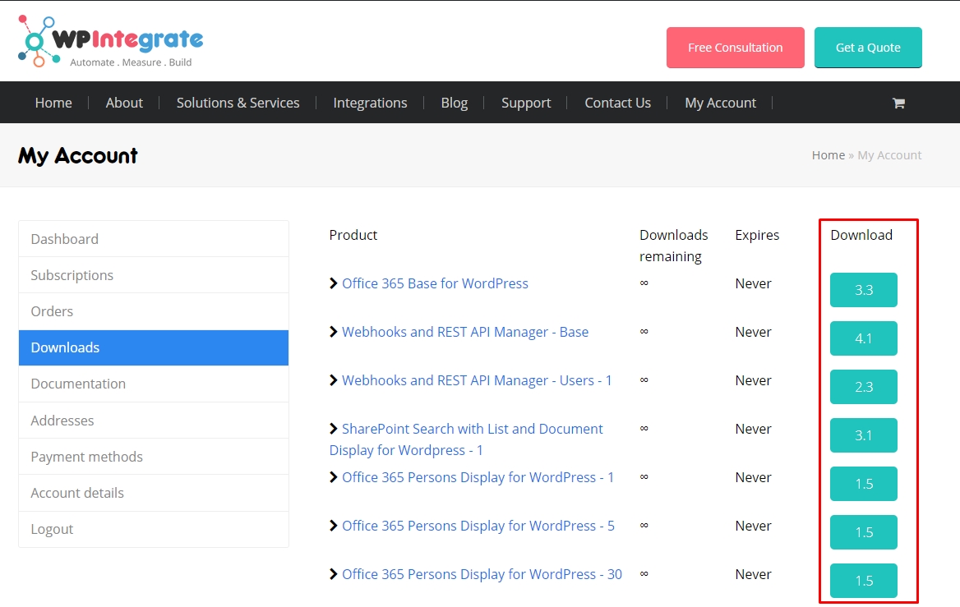Click the infinity symbol in Webhooks Base row
The width and height of the screenshot is (960, 607).
coord(644,332)
